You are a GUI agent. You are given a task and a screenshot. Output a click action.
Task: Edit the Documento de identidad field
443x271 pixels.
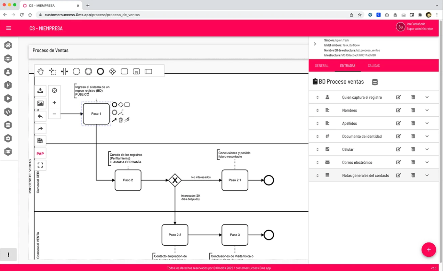pyautogui.click(x=398, y=136)
